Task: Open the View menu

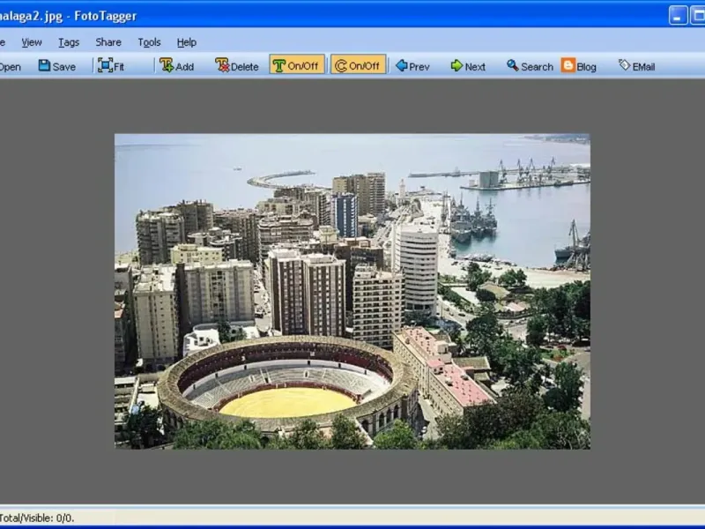Action: click(32, 42)
